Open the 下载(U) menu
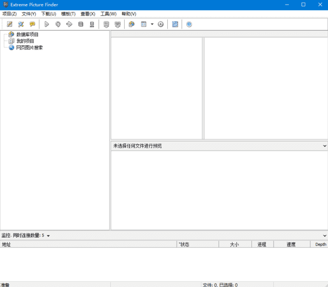The width and height of the screenshot is (328, 287). (48, 14)
